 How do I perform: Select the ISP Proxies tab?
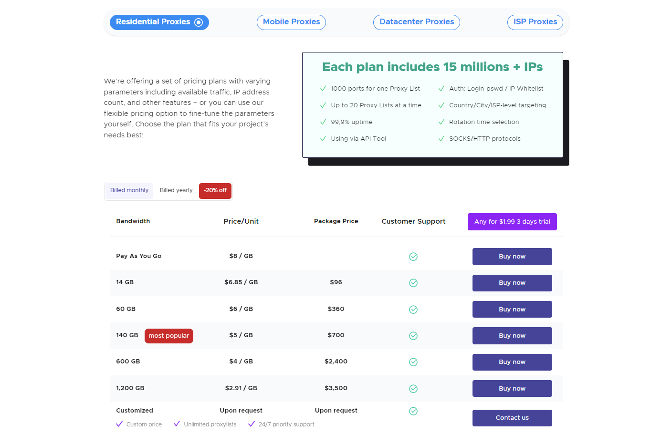point(535,22)
